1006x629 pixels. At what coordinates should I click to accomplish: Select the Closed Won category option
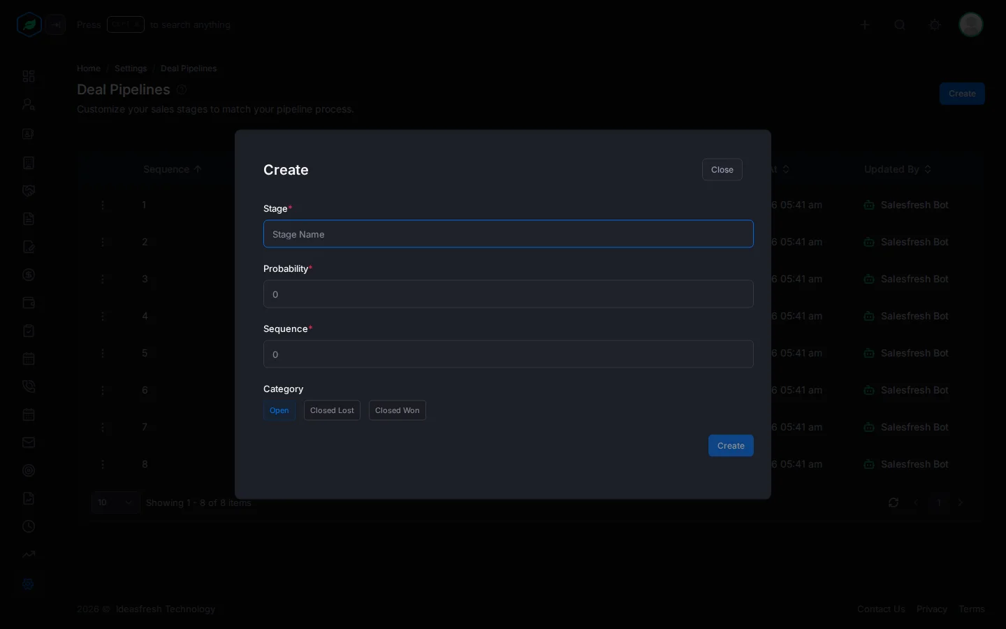click(398, 410)
